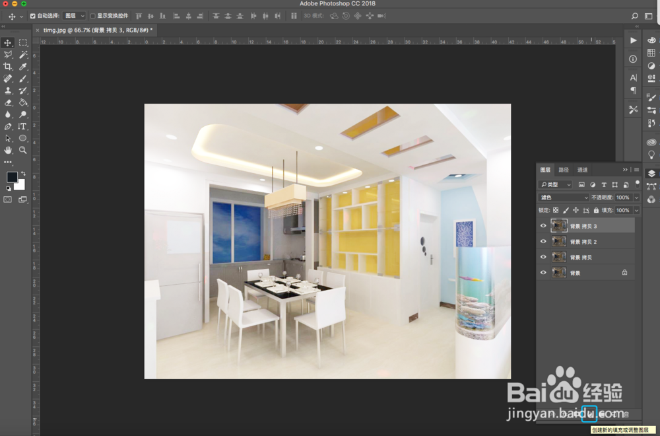Select the Pen tool
The width and height of the screenshot is (660, 436).
click(7, 126)
